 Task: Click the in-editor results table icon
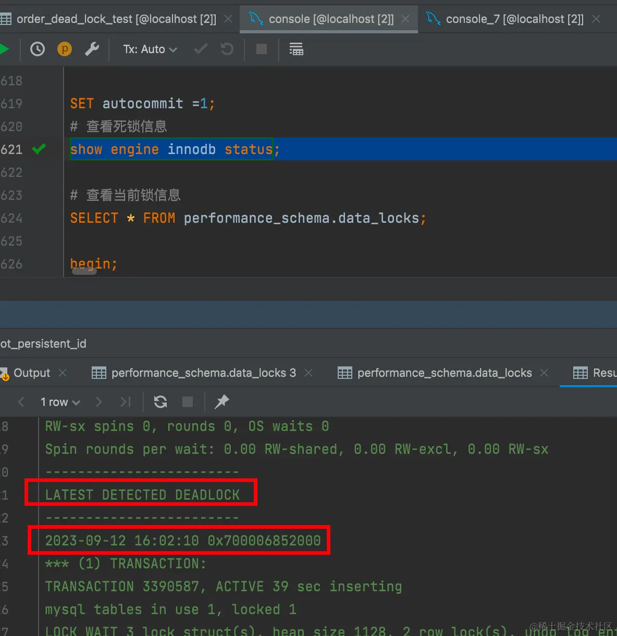[x=297, y=49]
